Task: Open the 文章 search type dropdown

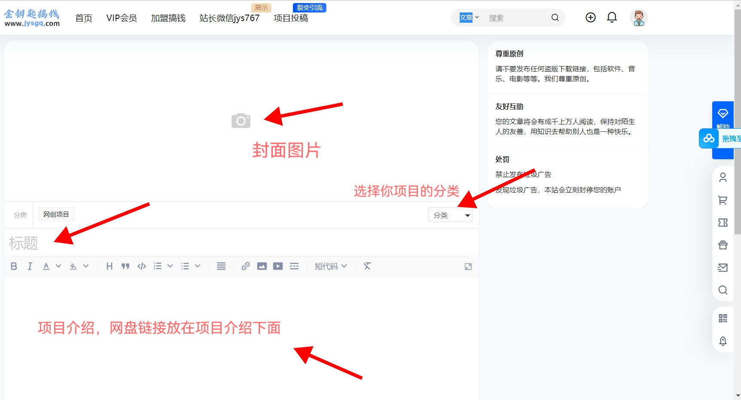Action: click(469, 18)
